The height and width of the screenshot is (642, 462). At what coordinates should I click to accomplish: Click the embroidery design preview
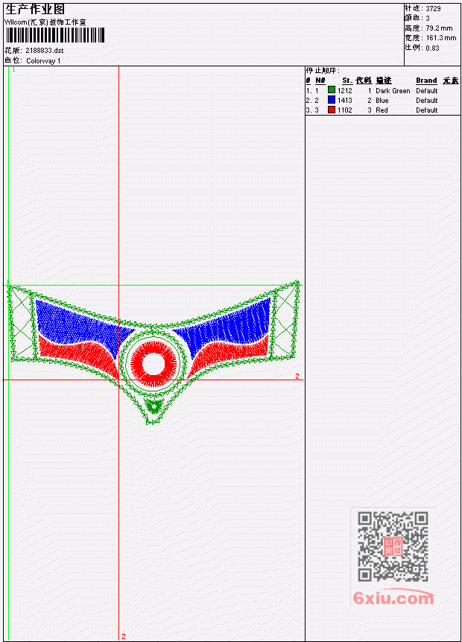[x=153, y=352]
